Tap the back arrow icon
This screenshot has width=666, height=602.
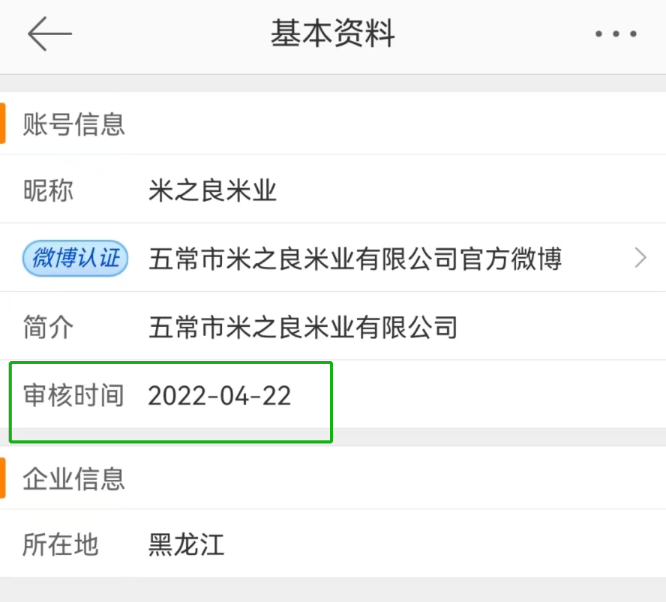[50, 34]
